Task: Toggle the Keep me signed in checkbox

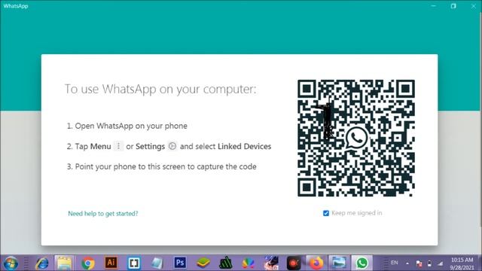Action: (x=326, y=213)
